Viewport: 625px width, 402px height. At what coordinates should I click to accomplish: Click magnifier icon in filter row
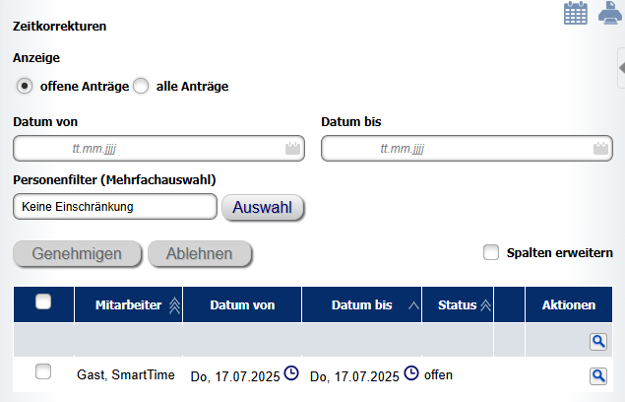pos(598,342)
